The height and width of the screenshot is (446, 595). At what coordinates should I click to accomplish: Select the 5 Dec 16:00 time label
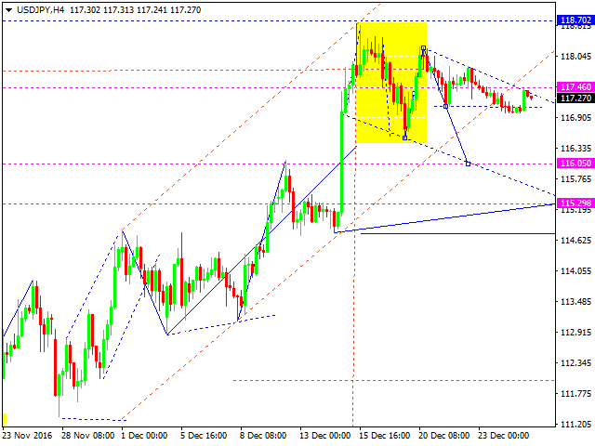point(204,436)
